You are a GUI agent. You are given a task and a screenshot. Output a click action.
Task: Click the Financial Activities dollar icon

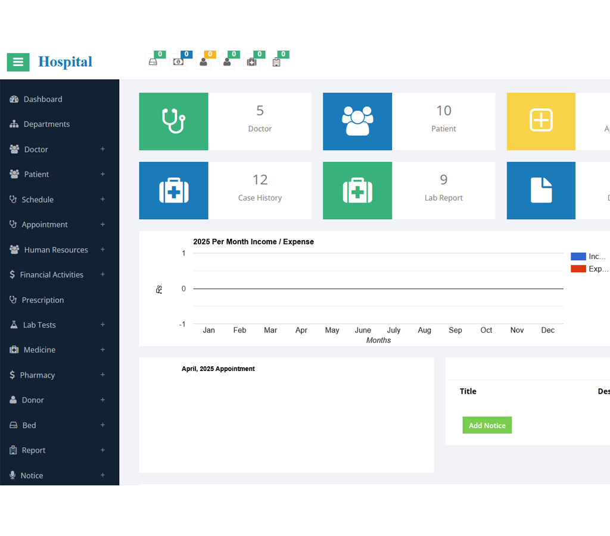point(12,275)
